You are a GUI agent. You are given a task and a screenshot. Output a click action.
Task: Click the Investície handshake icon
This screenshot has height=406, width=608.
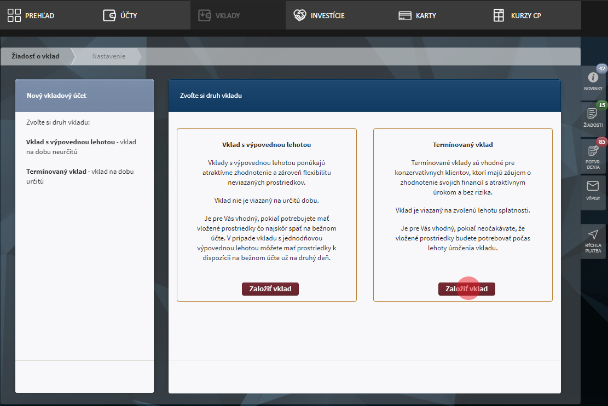pyautogui.click(x=299, y=15)
